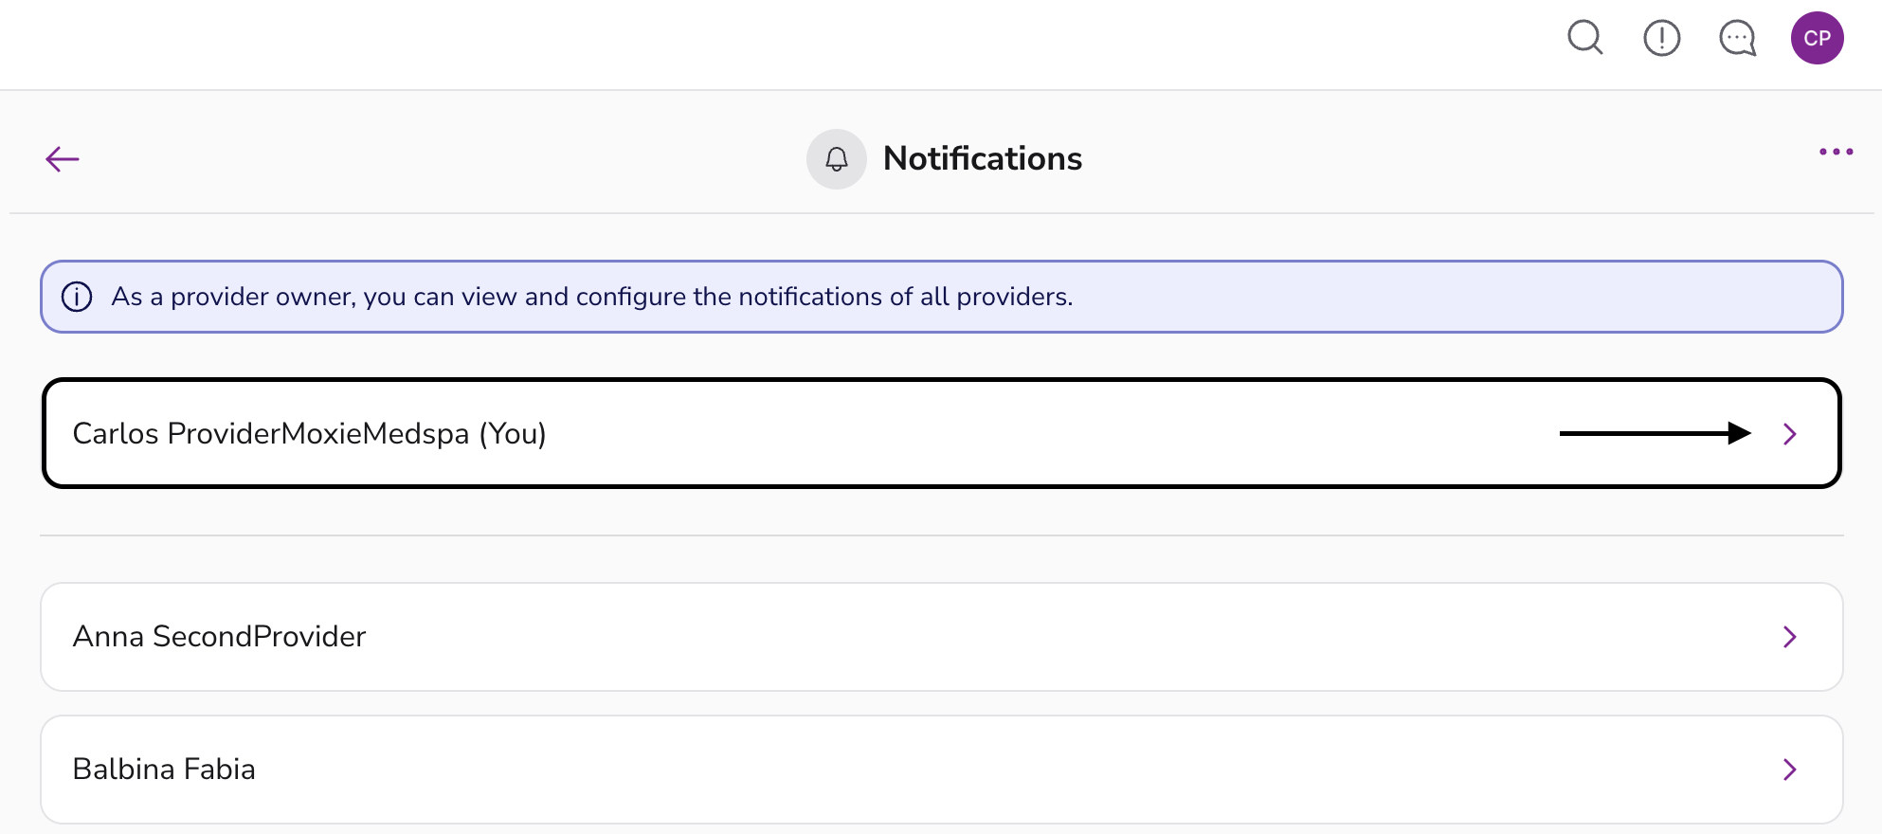This screenshot has height=834, width=1882.
Task: Open the CP profile avatar menu
Action: (1817, 38)
